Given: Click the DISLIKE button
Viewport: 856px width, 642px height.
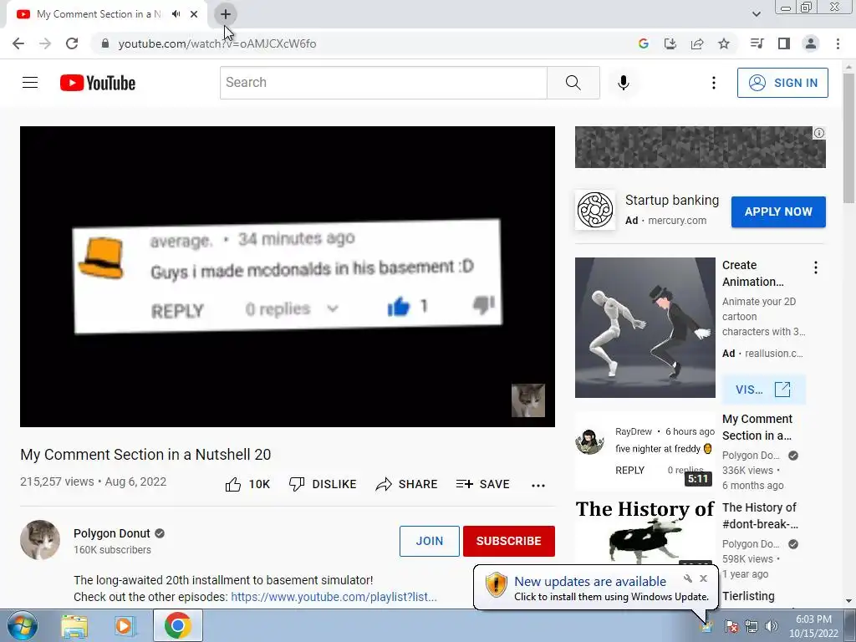Looking at the screenshot, I should [323, 484].
